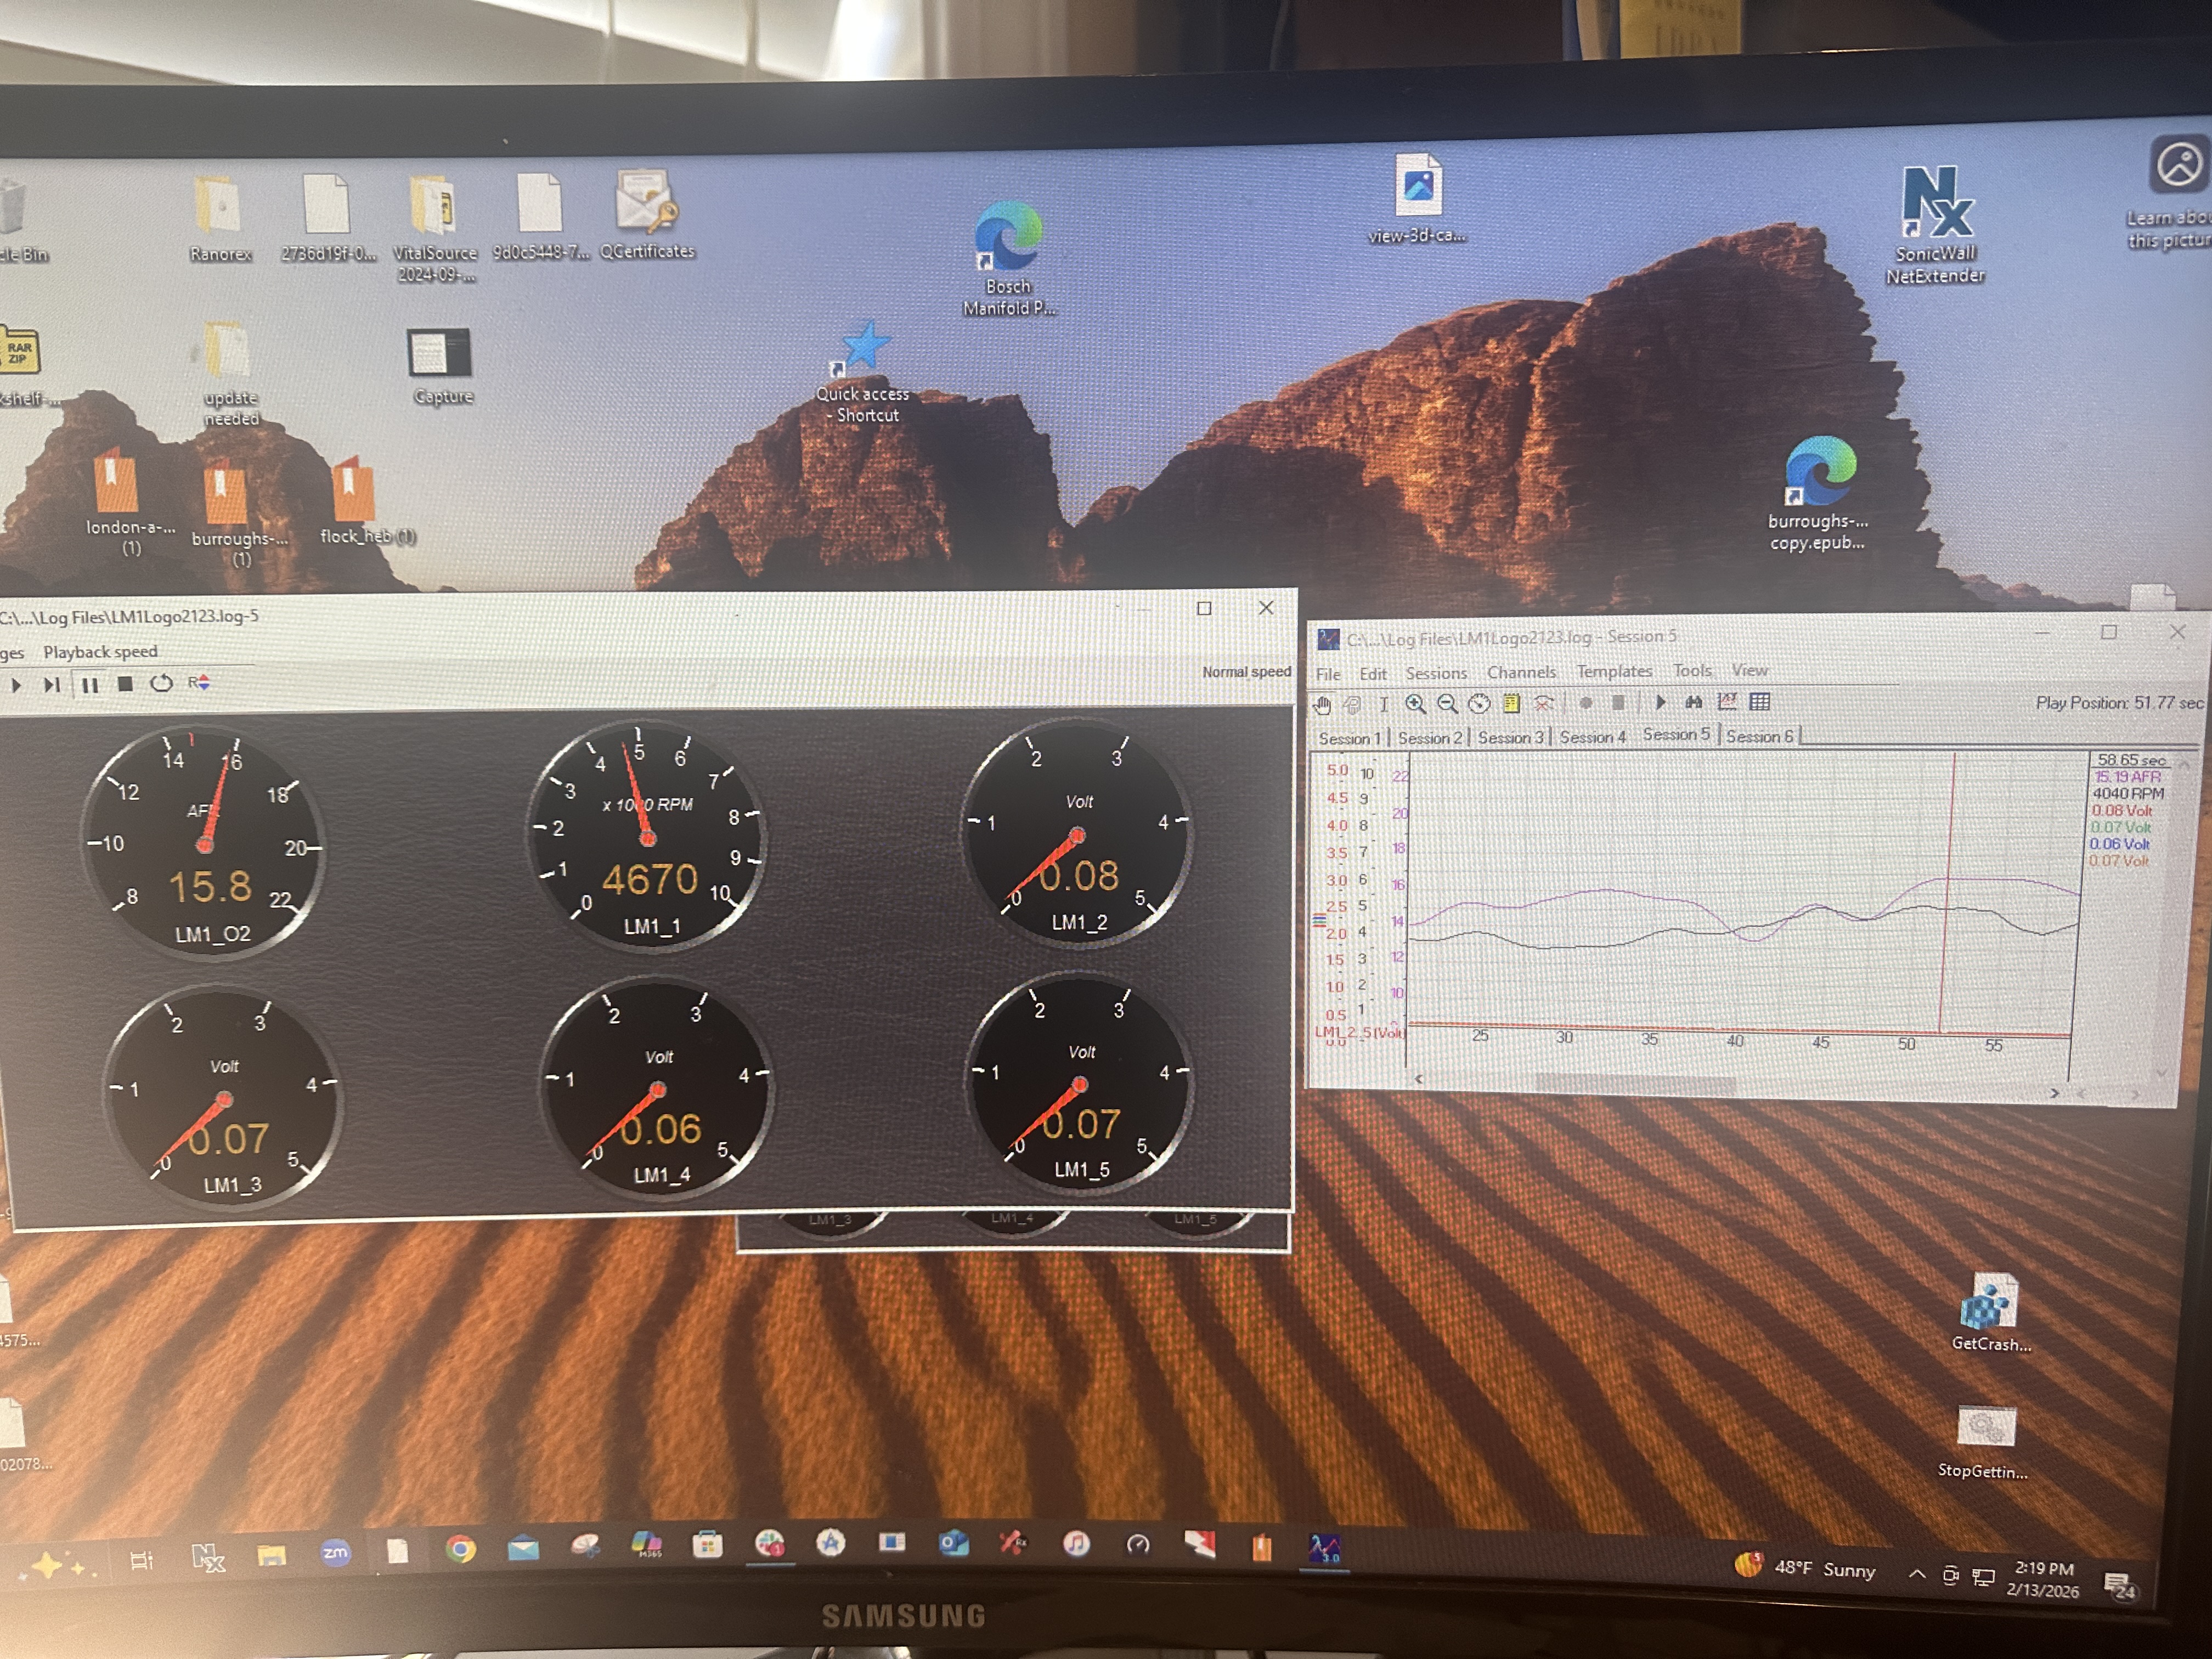Pause the gauge playback
The image size is (2212, 1659).
point(90,685)
